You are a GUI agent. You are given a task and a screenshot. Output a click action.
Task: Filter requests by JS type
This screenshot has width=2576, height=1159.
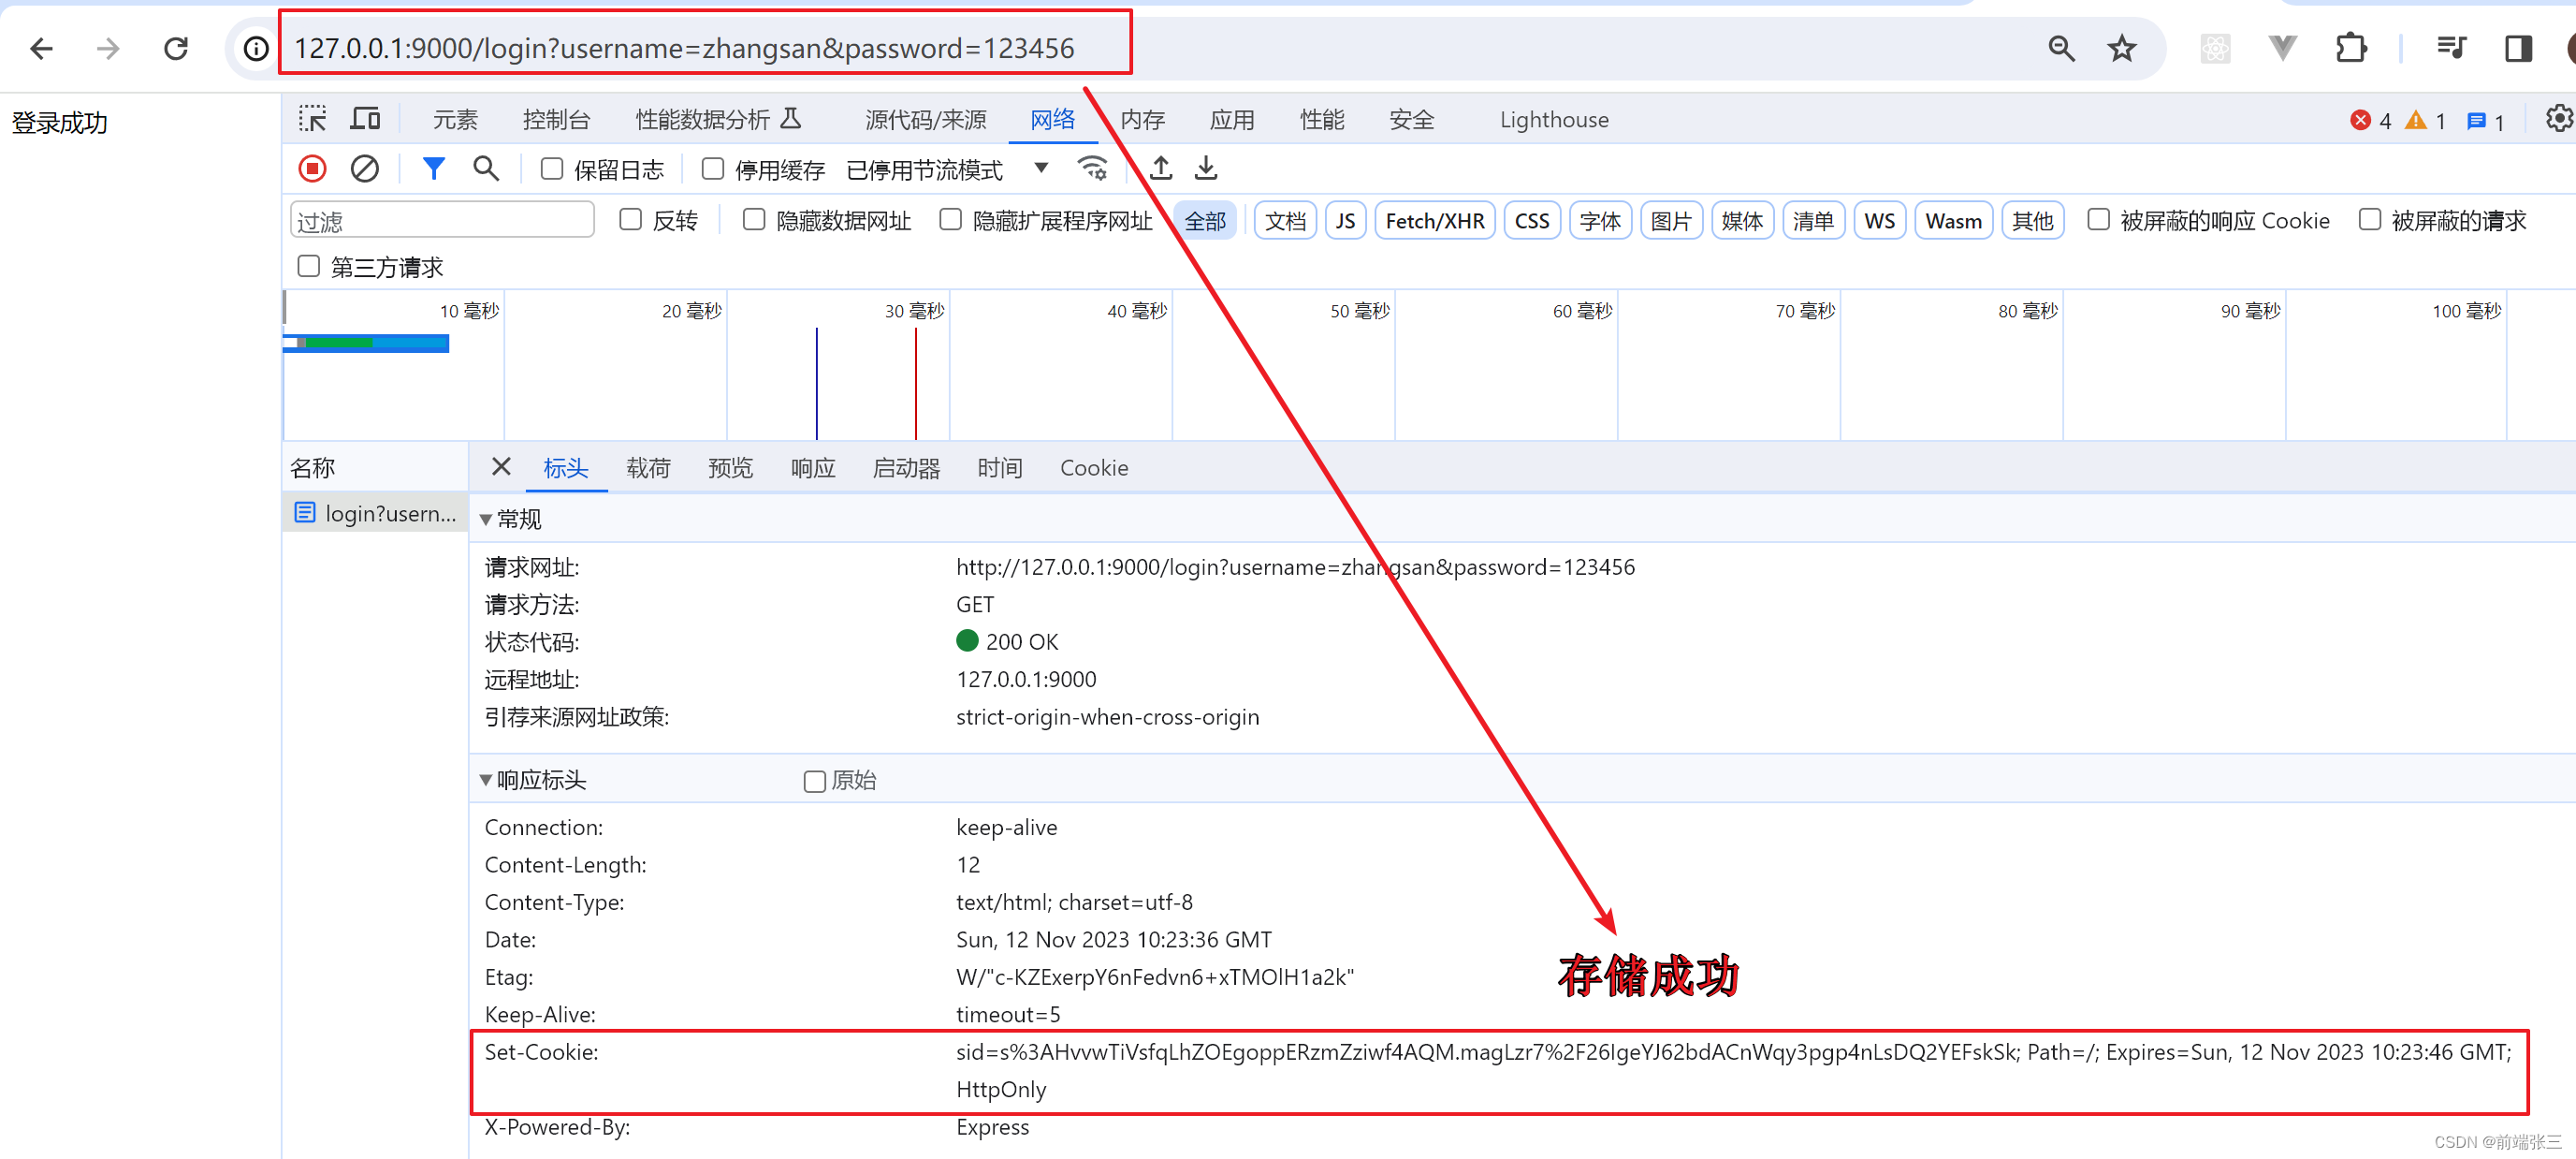pos(1345,220)
